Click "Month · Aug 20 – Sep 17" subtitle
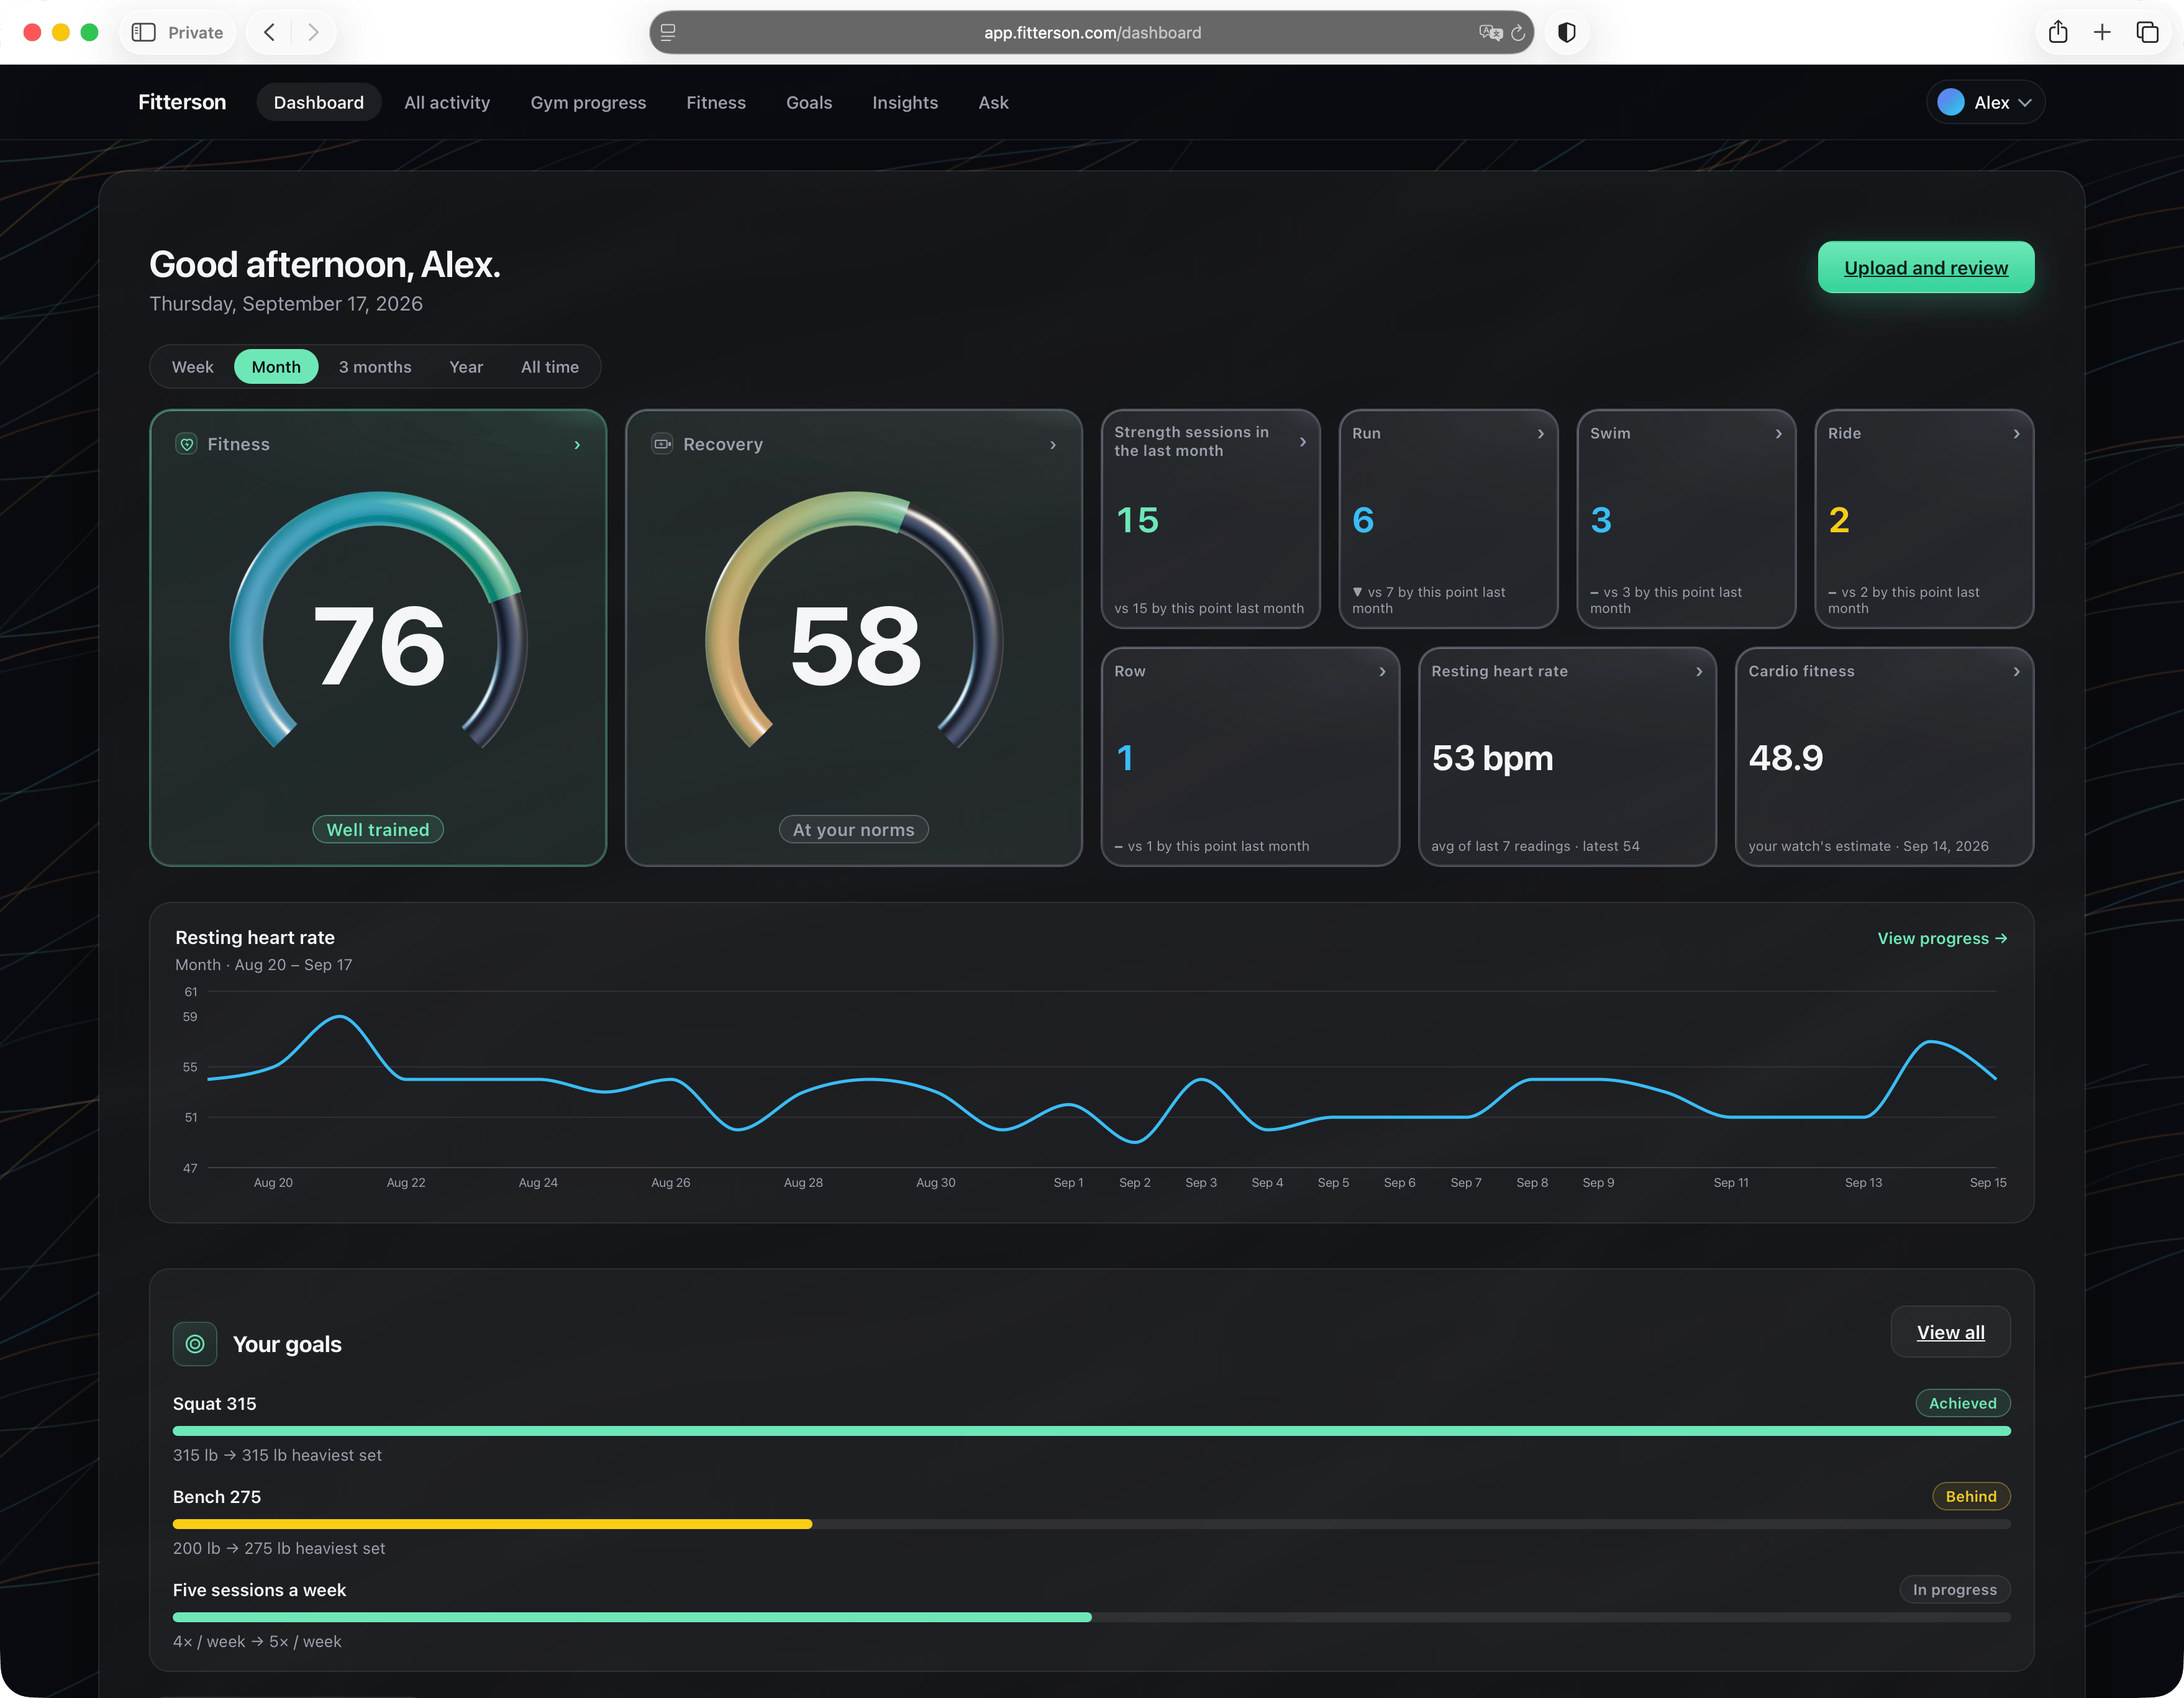Screen dimensions: 2184x1698 pos(264,965)
